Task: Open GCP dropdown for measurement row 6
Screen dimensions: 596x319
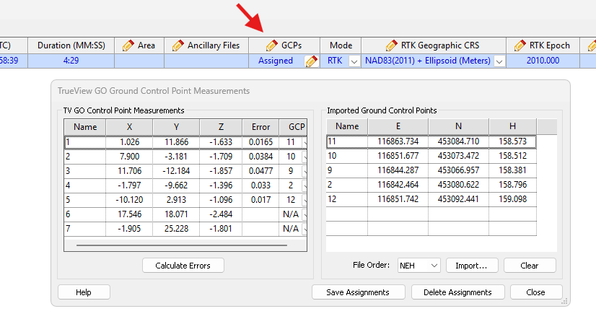Action: [x=304, y=214]
